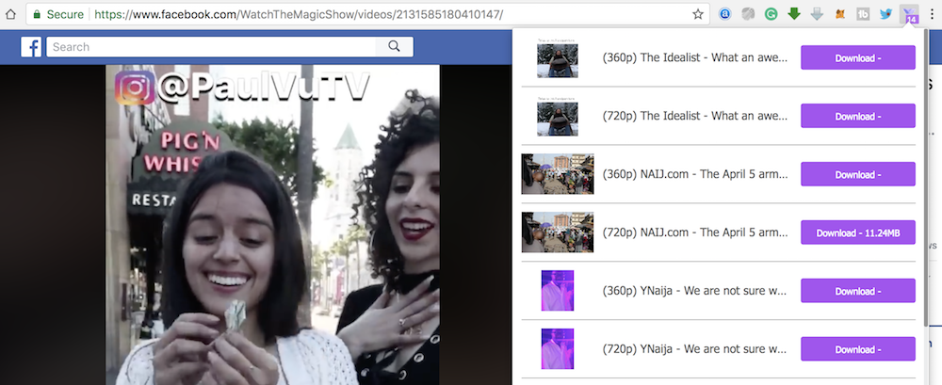The height and width of the screenshot is (385, 942).
Task: Bookmark this page with the star icon
Action: [x=697, y=14]
